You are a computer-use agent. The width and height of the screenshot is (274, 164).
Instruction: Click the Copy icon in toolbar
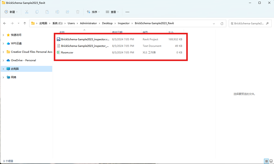pyautogui.click(x=37, y=12)
